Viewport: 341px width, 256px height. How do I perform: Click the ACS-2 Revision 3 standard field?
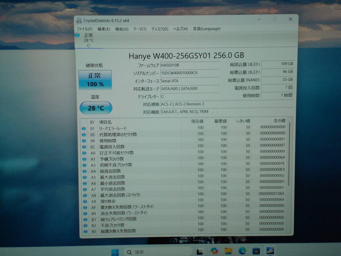(227, 104)
